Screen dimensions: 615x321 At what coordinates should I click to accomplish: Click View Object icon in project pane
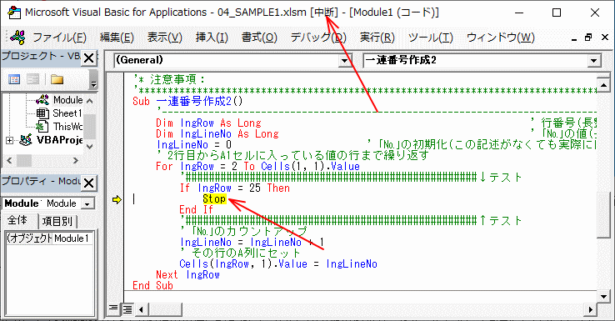click(33, 80)
